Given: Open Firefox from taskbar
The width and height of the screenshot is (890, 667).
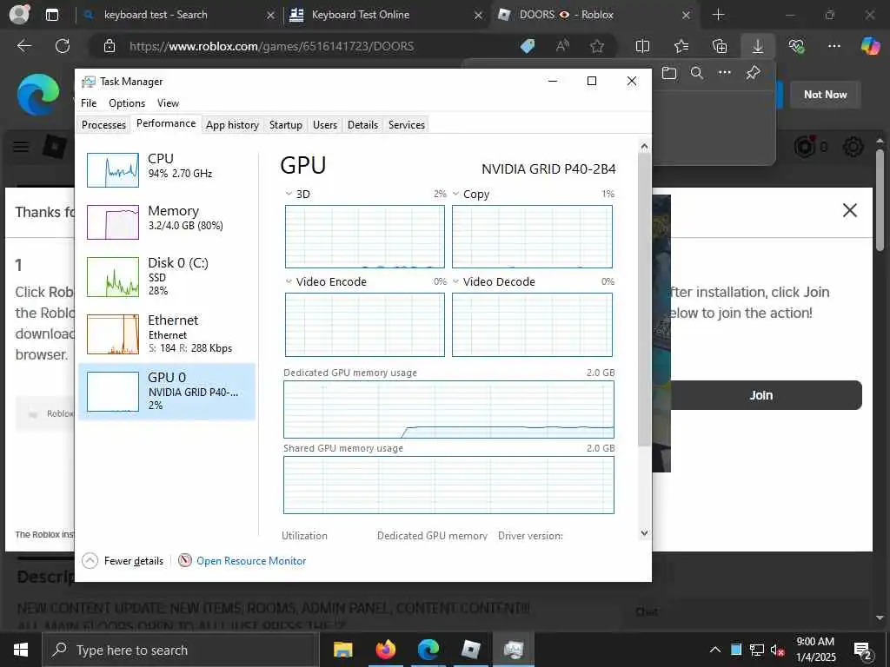Looking at the screenshot, I should 385,650.
